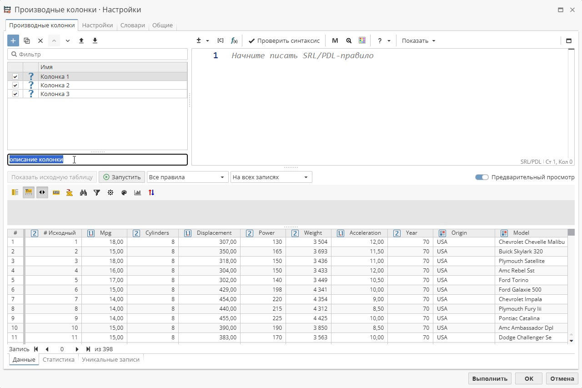This screenshot has width=582, height=388.
Task: Click the bar chart icon
Action: click(138, 192)
